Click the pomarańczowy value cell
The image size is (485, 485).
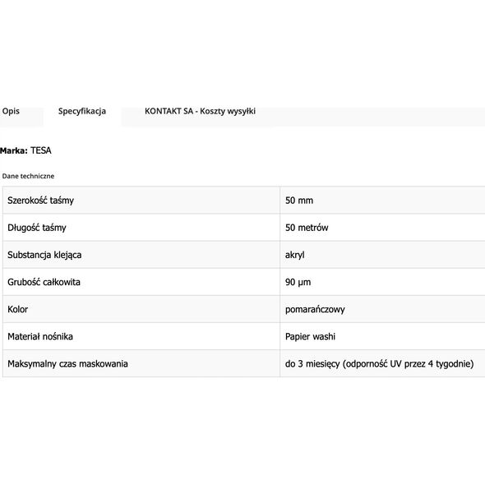(382, 309)
